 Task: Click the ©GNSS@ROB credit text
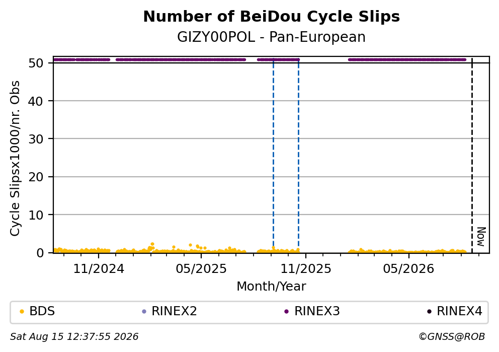point(452,337)
